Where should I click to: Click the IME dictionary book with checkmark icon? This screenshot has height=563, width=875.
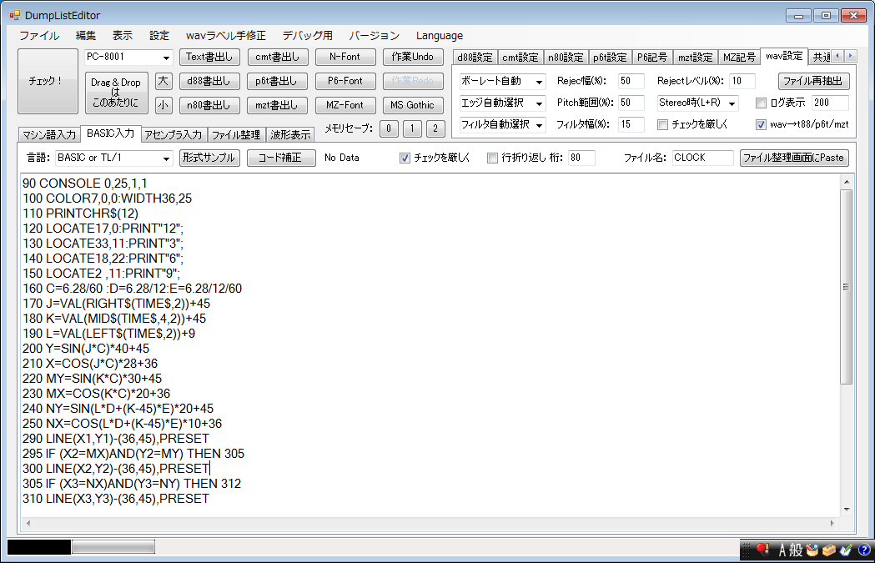(x=846, y=550)
